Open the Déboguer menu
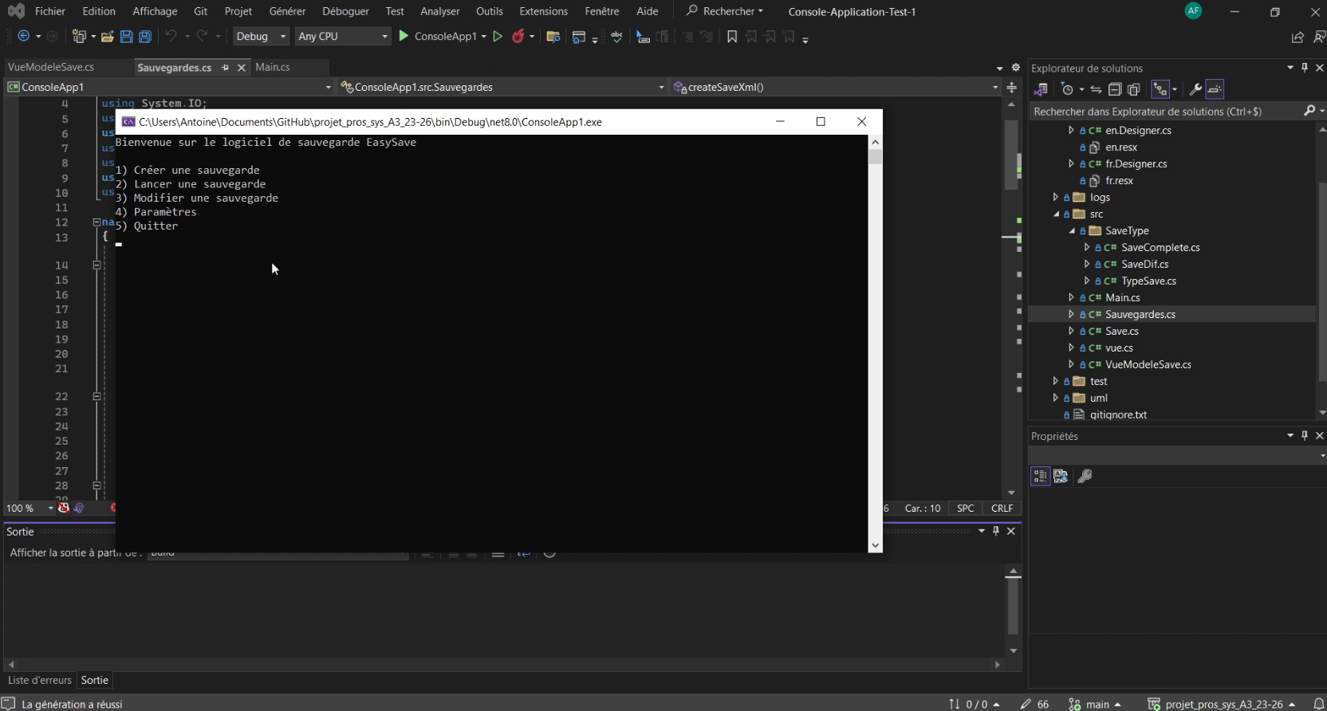 [345, 11]
